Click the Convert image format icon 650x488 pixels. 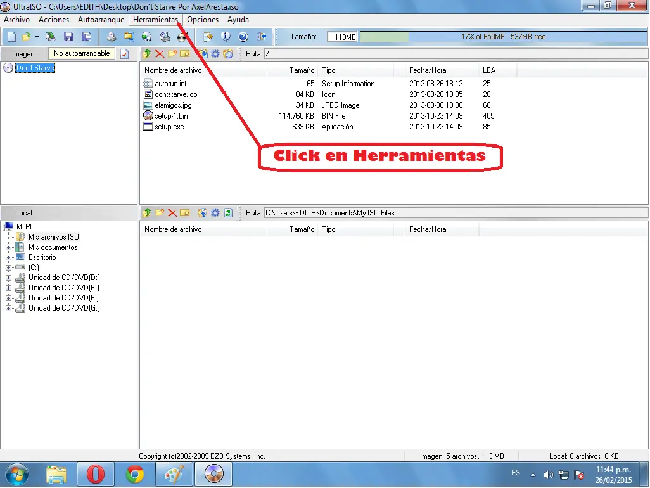click(x=129, y=37)
